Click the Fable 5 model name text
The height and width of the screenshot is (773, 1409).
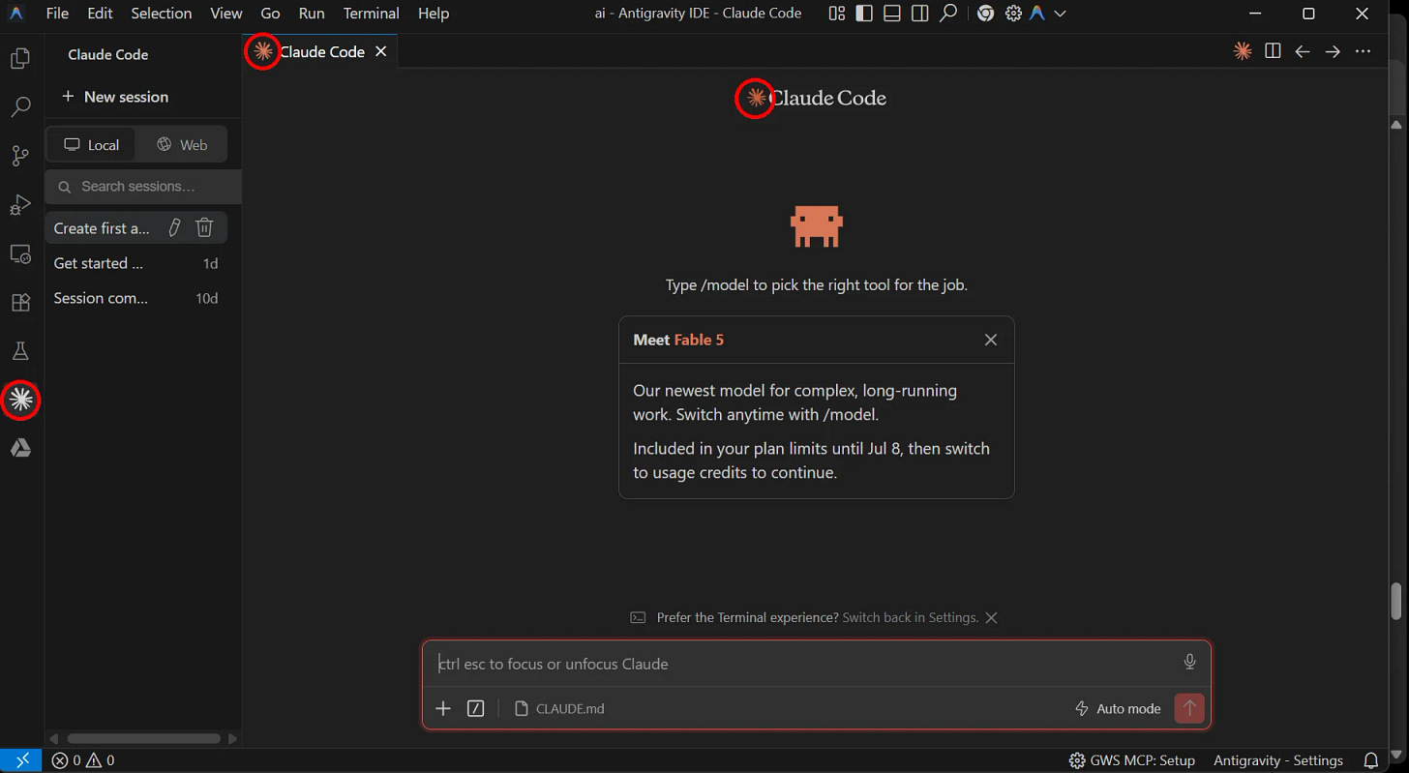click(699, 340)
